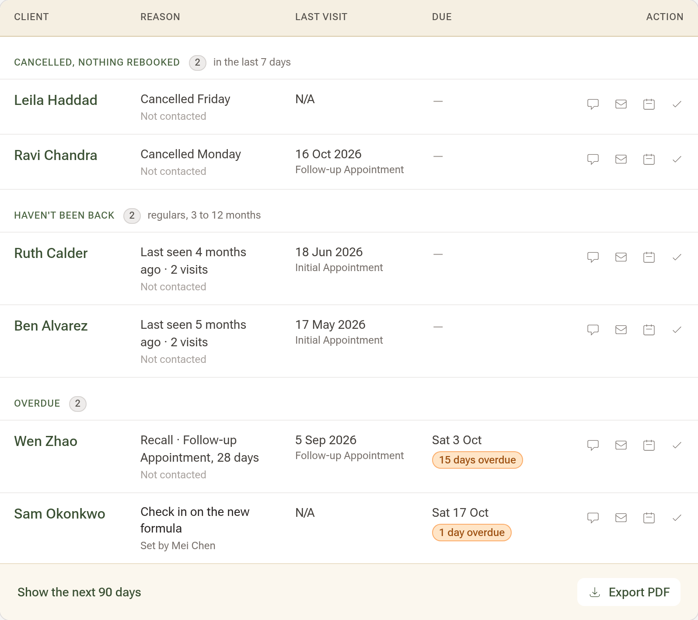Select the Overdue section header
The width and height of the screenshot is (698, 620).
point(37,403)
